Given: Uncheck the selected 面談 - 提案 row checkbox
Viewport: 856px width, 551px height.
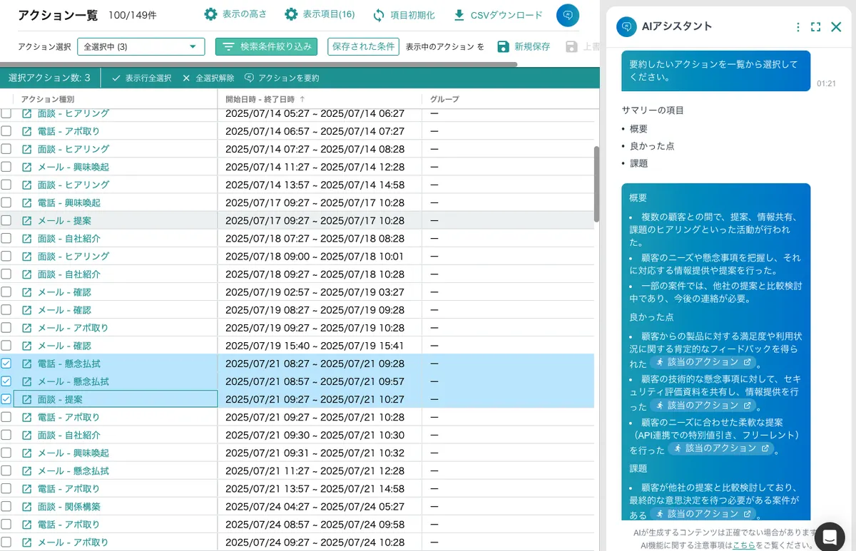Looking at the screenshot, I should point(6,399).
